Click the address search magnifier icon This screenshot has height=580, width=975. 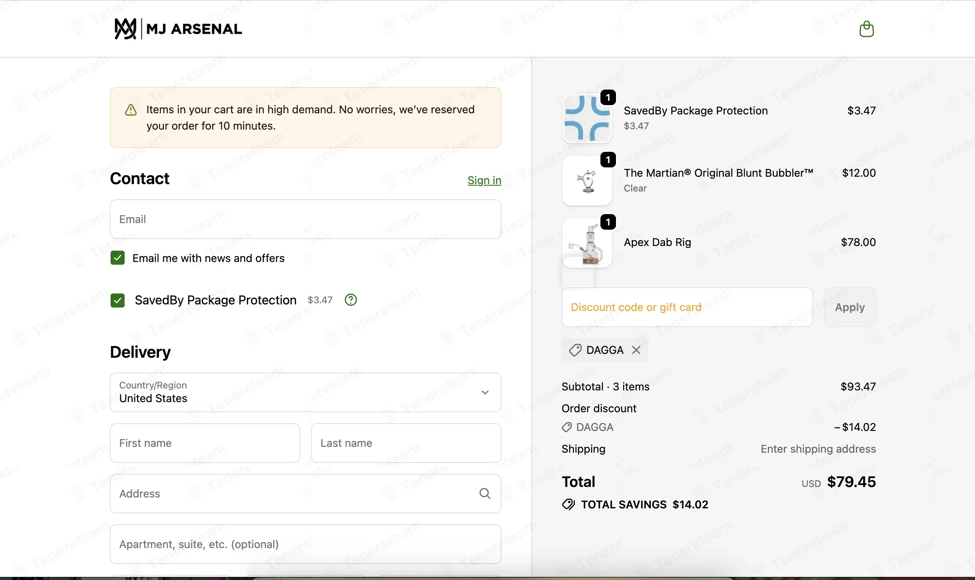pyautogui.click(x=485, y=493)
